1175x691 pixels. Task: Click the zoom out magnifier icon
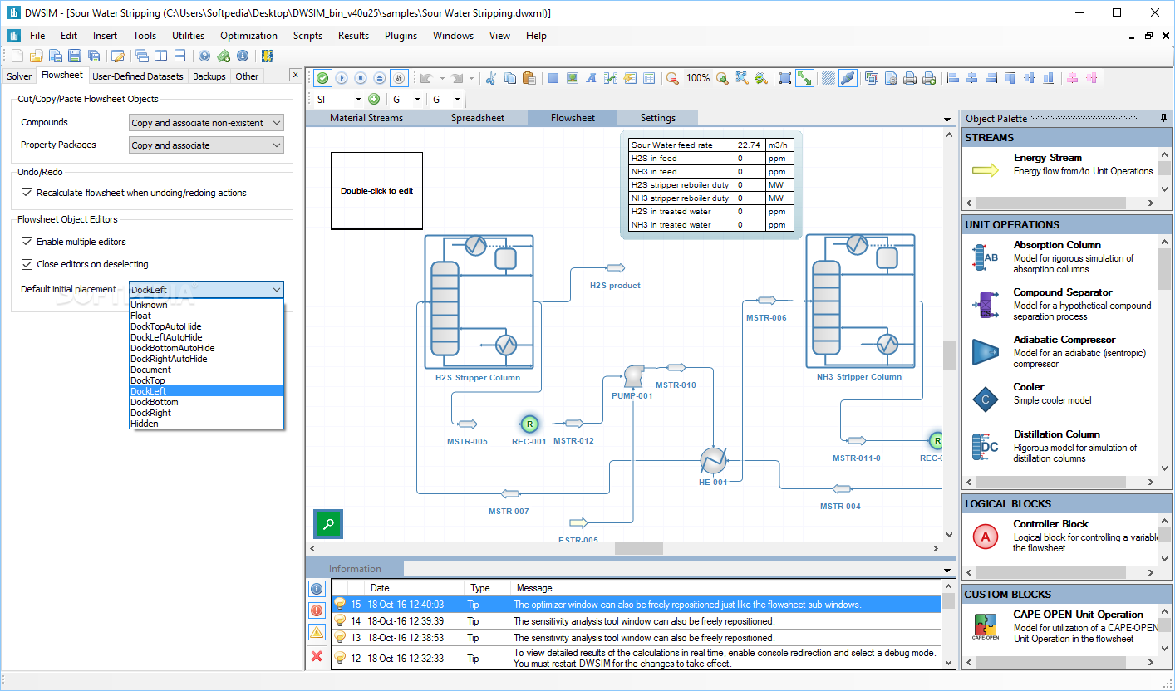coord(672,78)
